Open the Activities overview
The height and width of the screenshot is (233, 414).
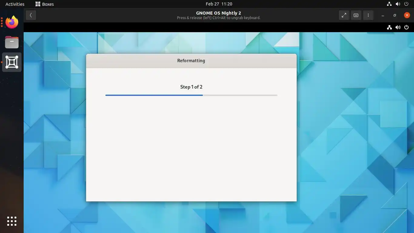(15, 4)
